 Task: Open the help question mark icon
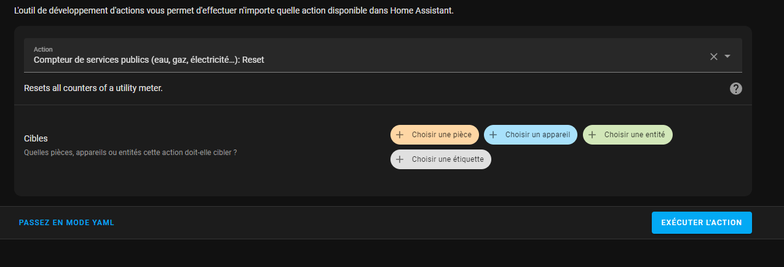[736, 89]
